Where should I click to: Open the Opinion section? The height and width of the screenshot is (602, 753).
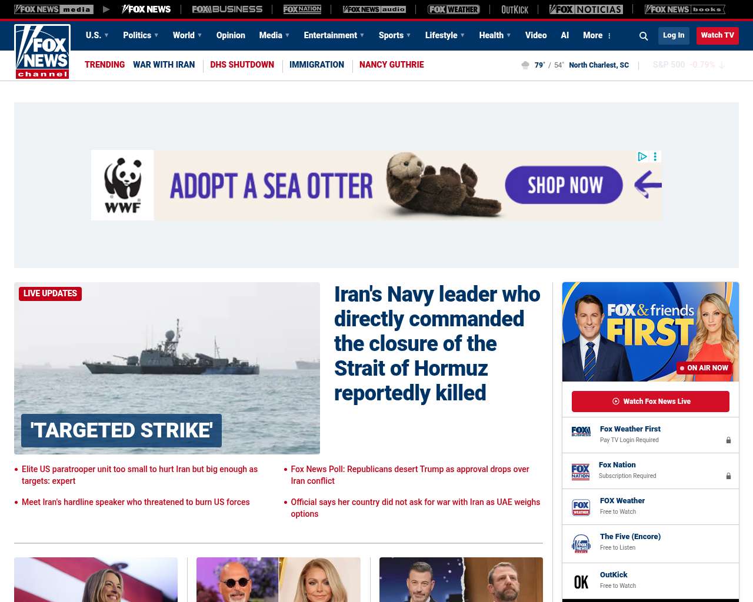pos(231,35)
